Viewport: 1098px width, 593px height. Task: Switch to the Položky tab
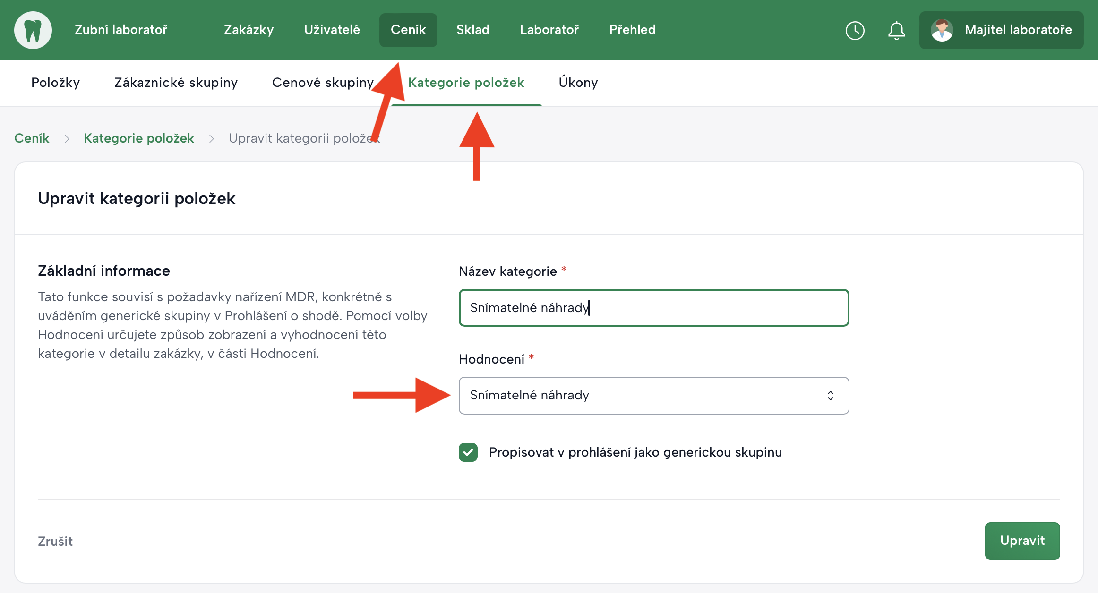(55, 83)
